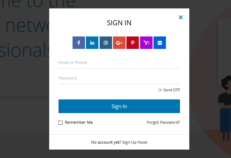Sign in with the Facebook icon

(79, 43)
